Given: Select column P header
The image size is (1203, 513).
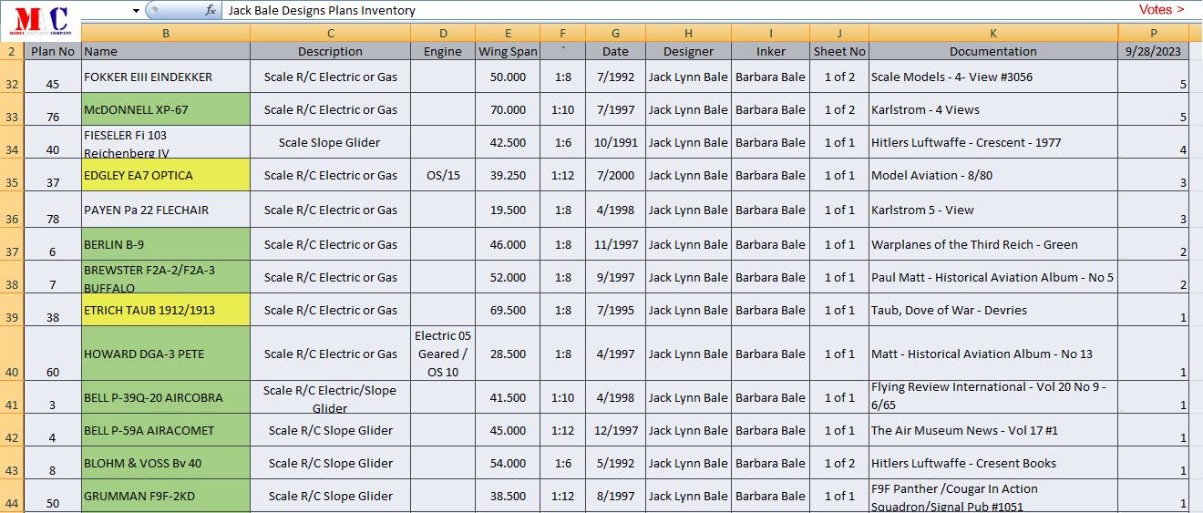Looking at the screenshot, I should [1153, 33].
